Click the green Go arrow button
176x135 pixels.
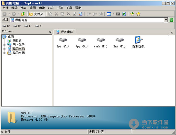[171, 20]
